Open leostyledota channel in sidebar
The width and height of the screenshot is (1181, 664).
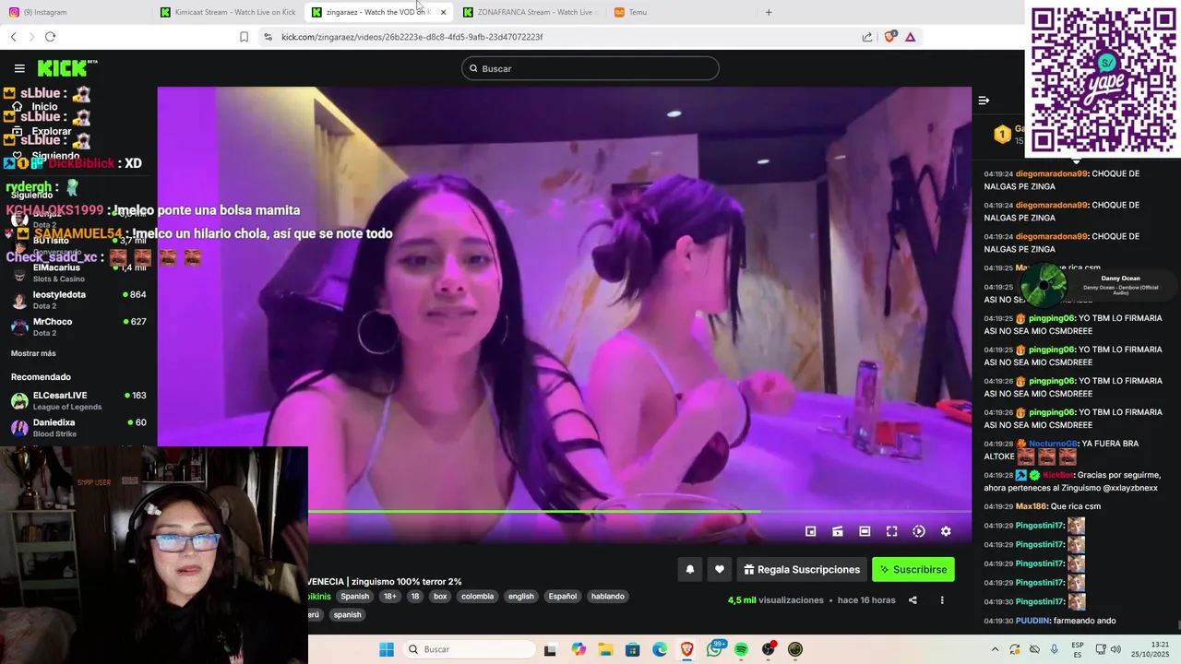[x=78, y=300]
